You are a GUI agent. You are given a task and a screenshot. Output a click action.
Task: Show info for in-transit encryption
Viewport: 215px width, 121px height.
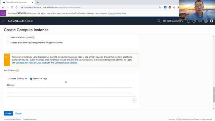pyautogui.click(x=33, y=37)
